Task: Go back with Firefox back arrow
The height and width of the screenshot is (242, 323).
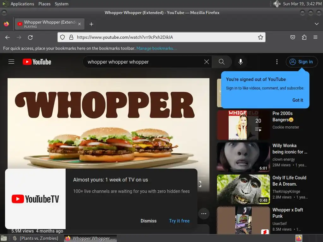Action: (8, 37)
